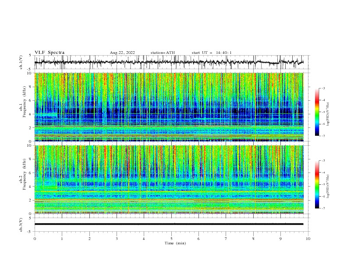Click the "-3" tick on the upper colorbar

pos(323,88)
